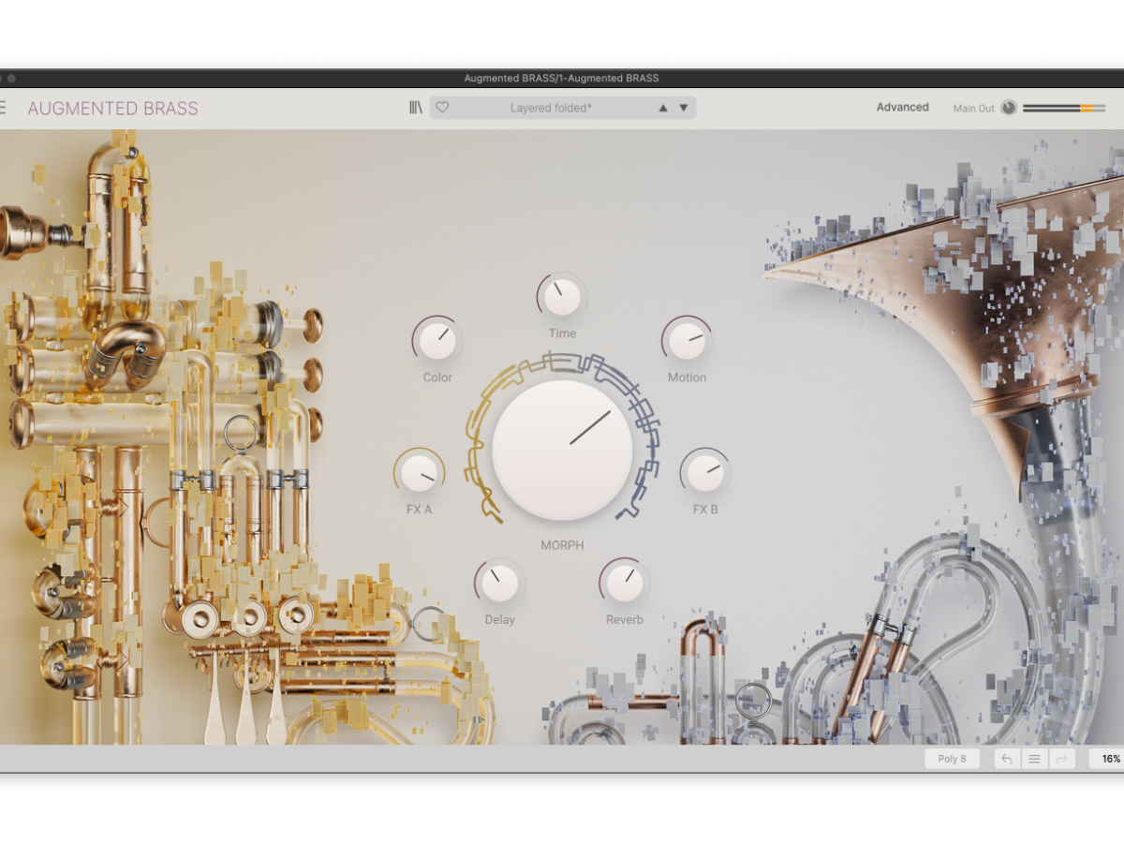Select next preset with down arrow
The image size is (1124, 843).
(x=684, y=108)
